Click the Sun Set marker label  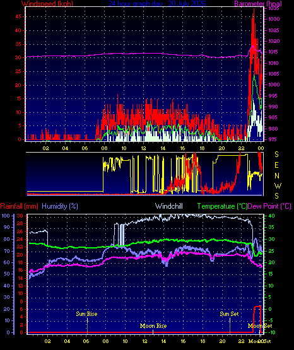tap(229, 314)
